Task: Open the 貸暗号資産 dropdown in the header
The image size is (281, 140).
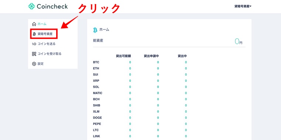Action: tap(243, 6)
